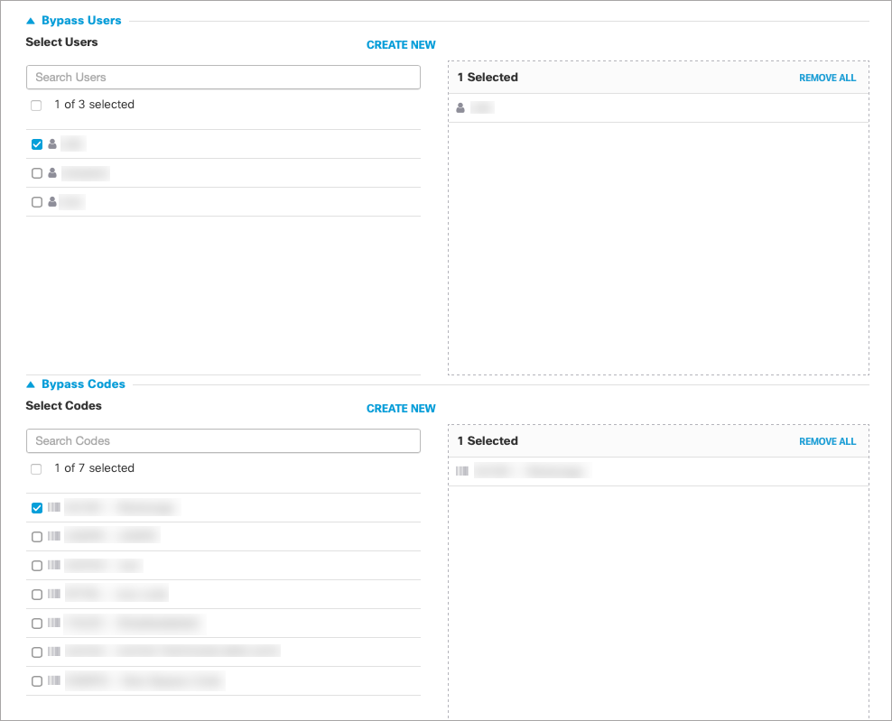This screenshot has width=892, height=721.
Task: Check the sixth bypass code checkbox
Action: [37, 652]
